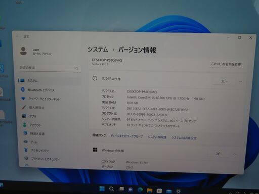Launch Microsoft Edge from taskbar
This screenshot has height=194, width=259.
(140, 190)
